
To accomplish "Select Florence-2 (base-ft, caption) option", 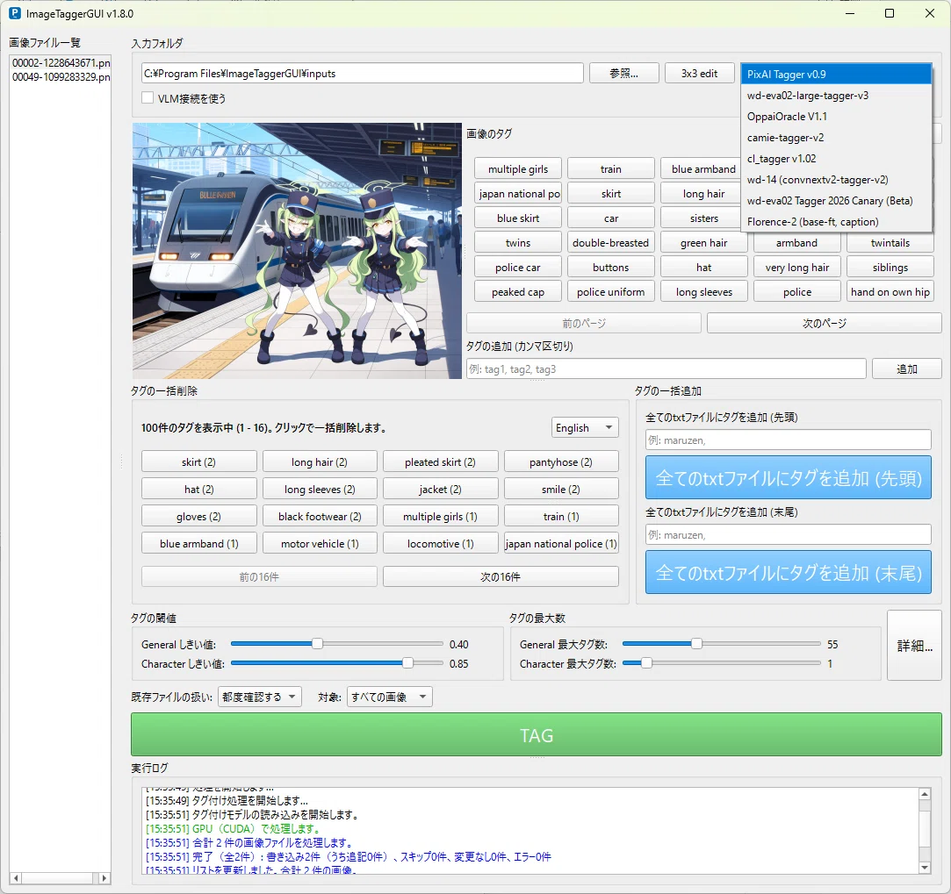I will pos(836,222).
